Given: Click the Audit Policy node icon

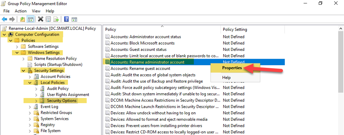Looking at the screenshot, I should click(43, 89).
